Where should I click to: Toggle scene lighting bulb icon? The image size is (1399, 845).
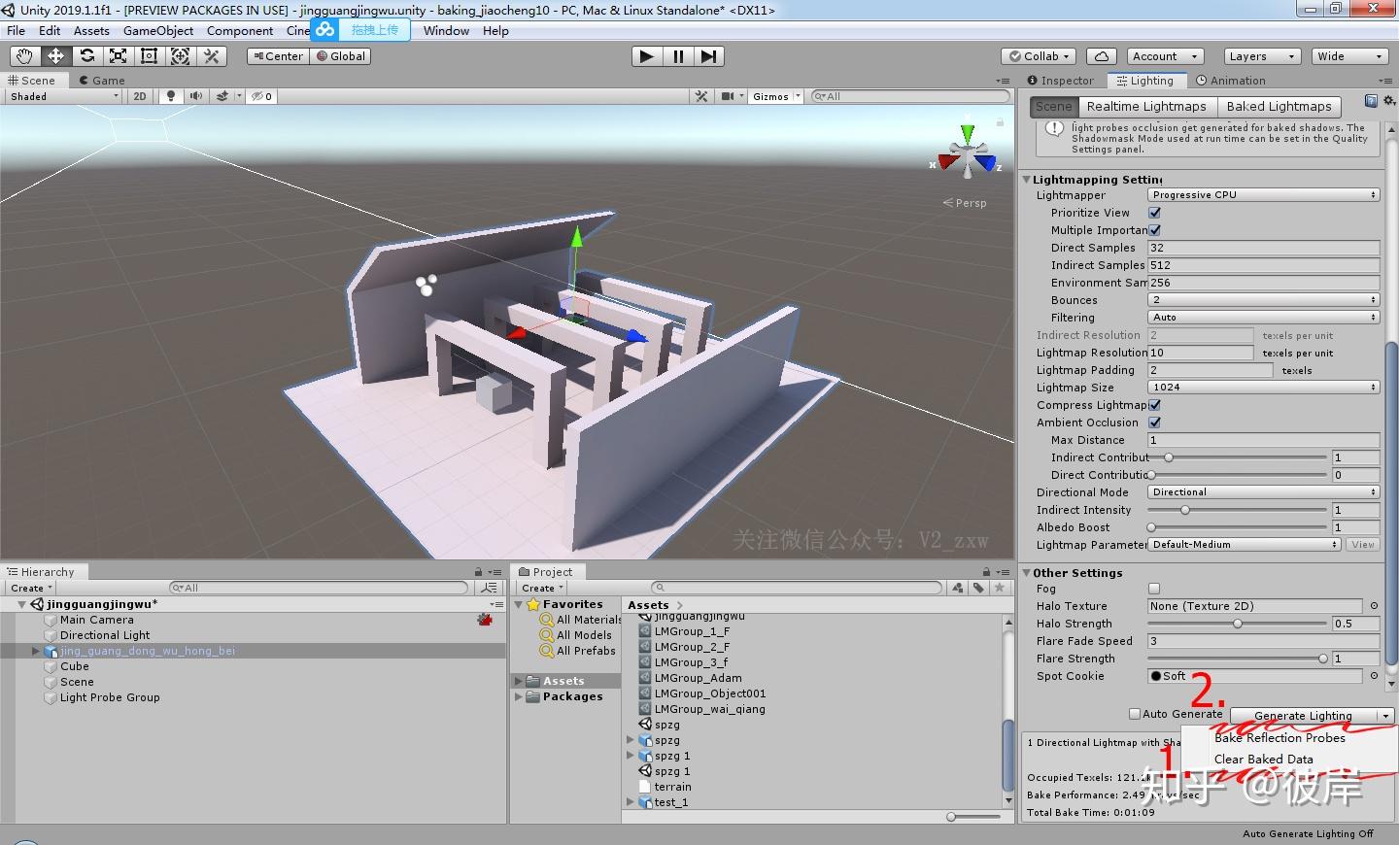[x=171, y=96]
